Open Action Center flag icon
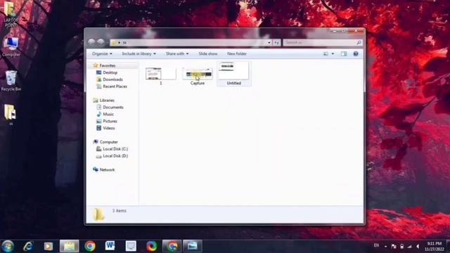This screenshot has height=253, width=450. click(x=394, y=247)
